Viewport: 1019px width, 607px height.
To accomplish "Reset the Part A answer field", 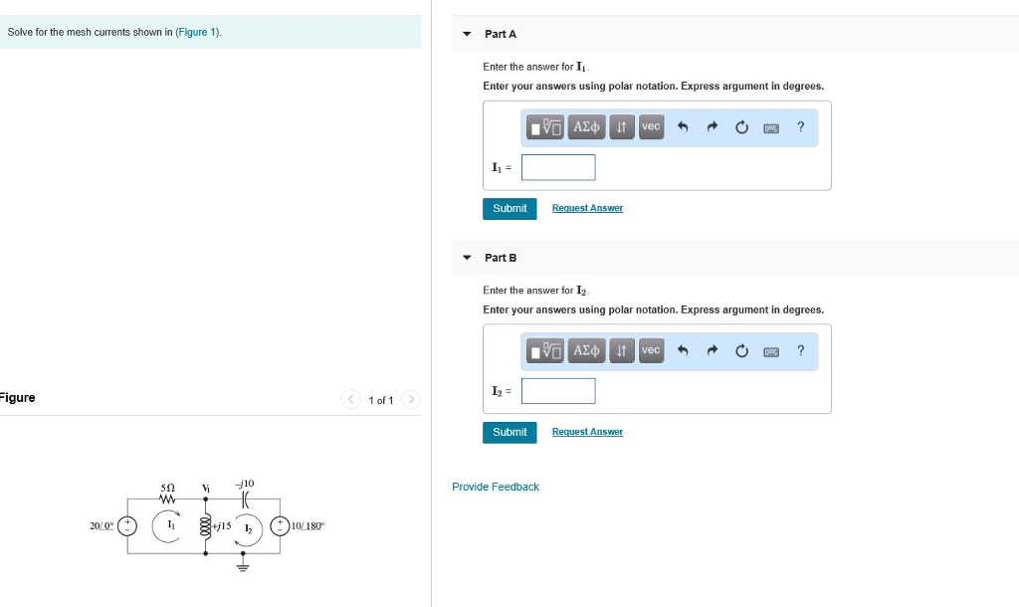I will pos(740,127).
